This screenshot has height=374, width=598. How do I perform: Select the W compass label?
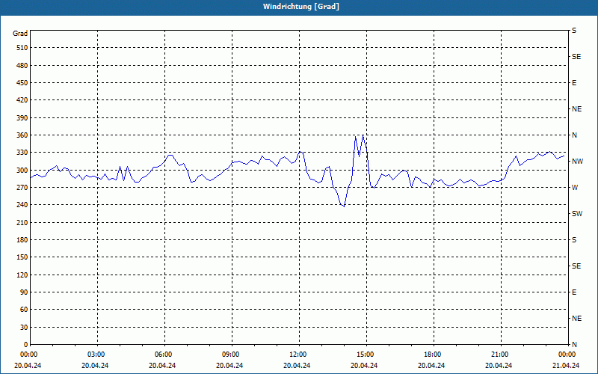[x=575, y=188]
